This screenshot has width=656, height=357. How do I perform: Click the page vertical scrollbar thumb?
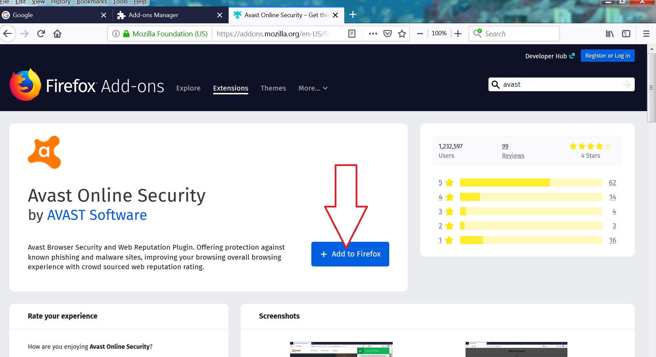pos(652,88)
